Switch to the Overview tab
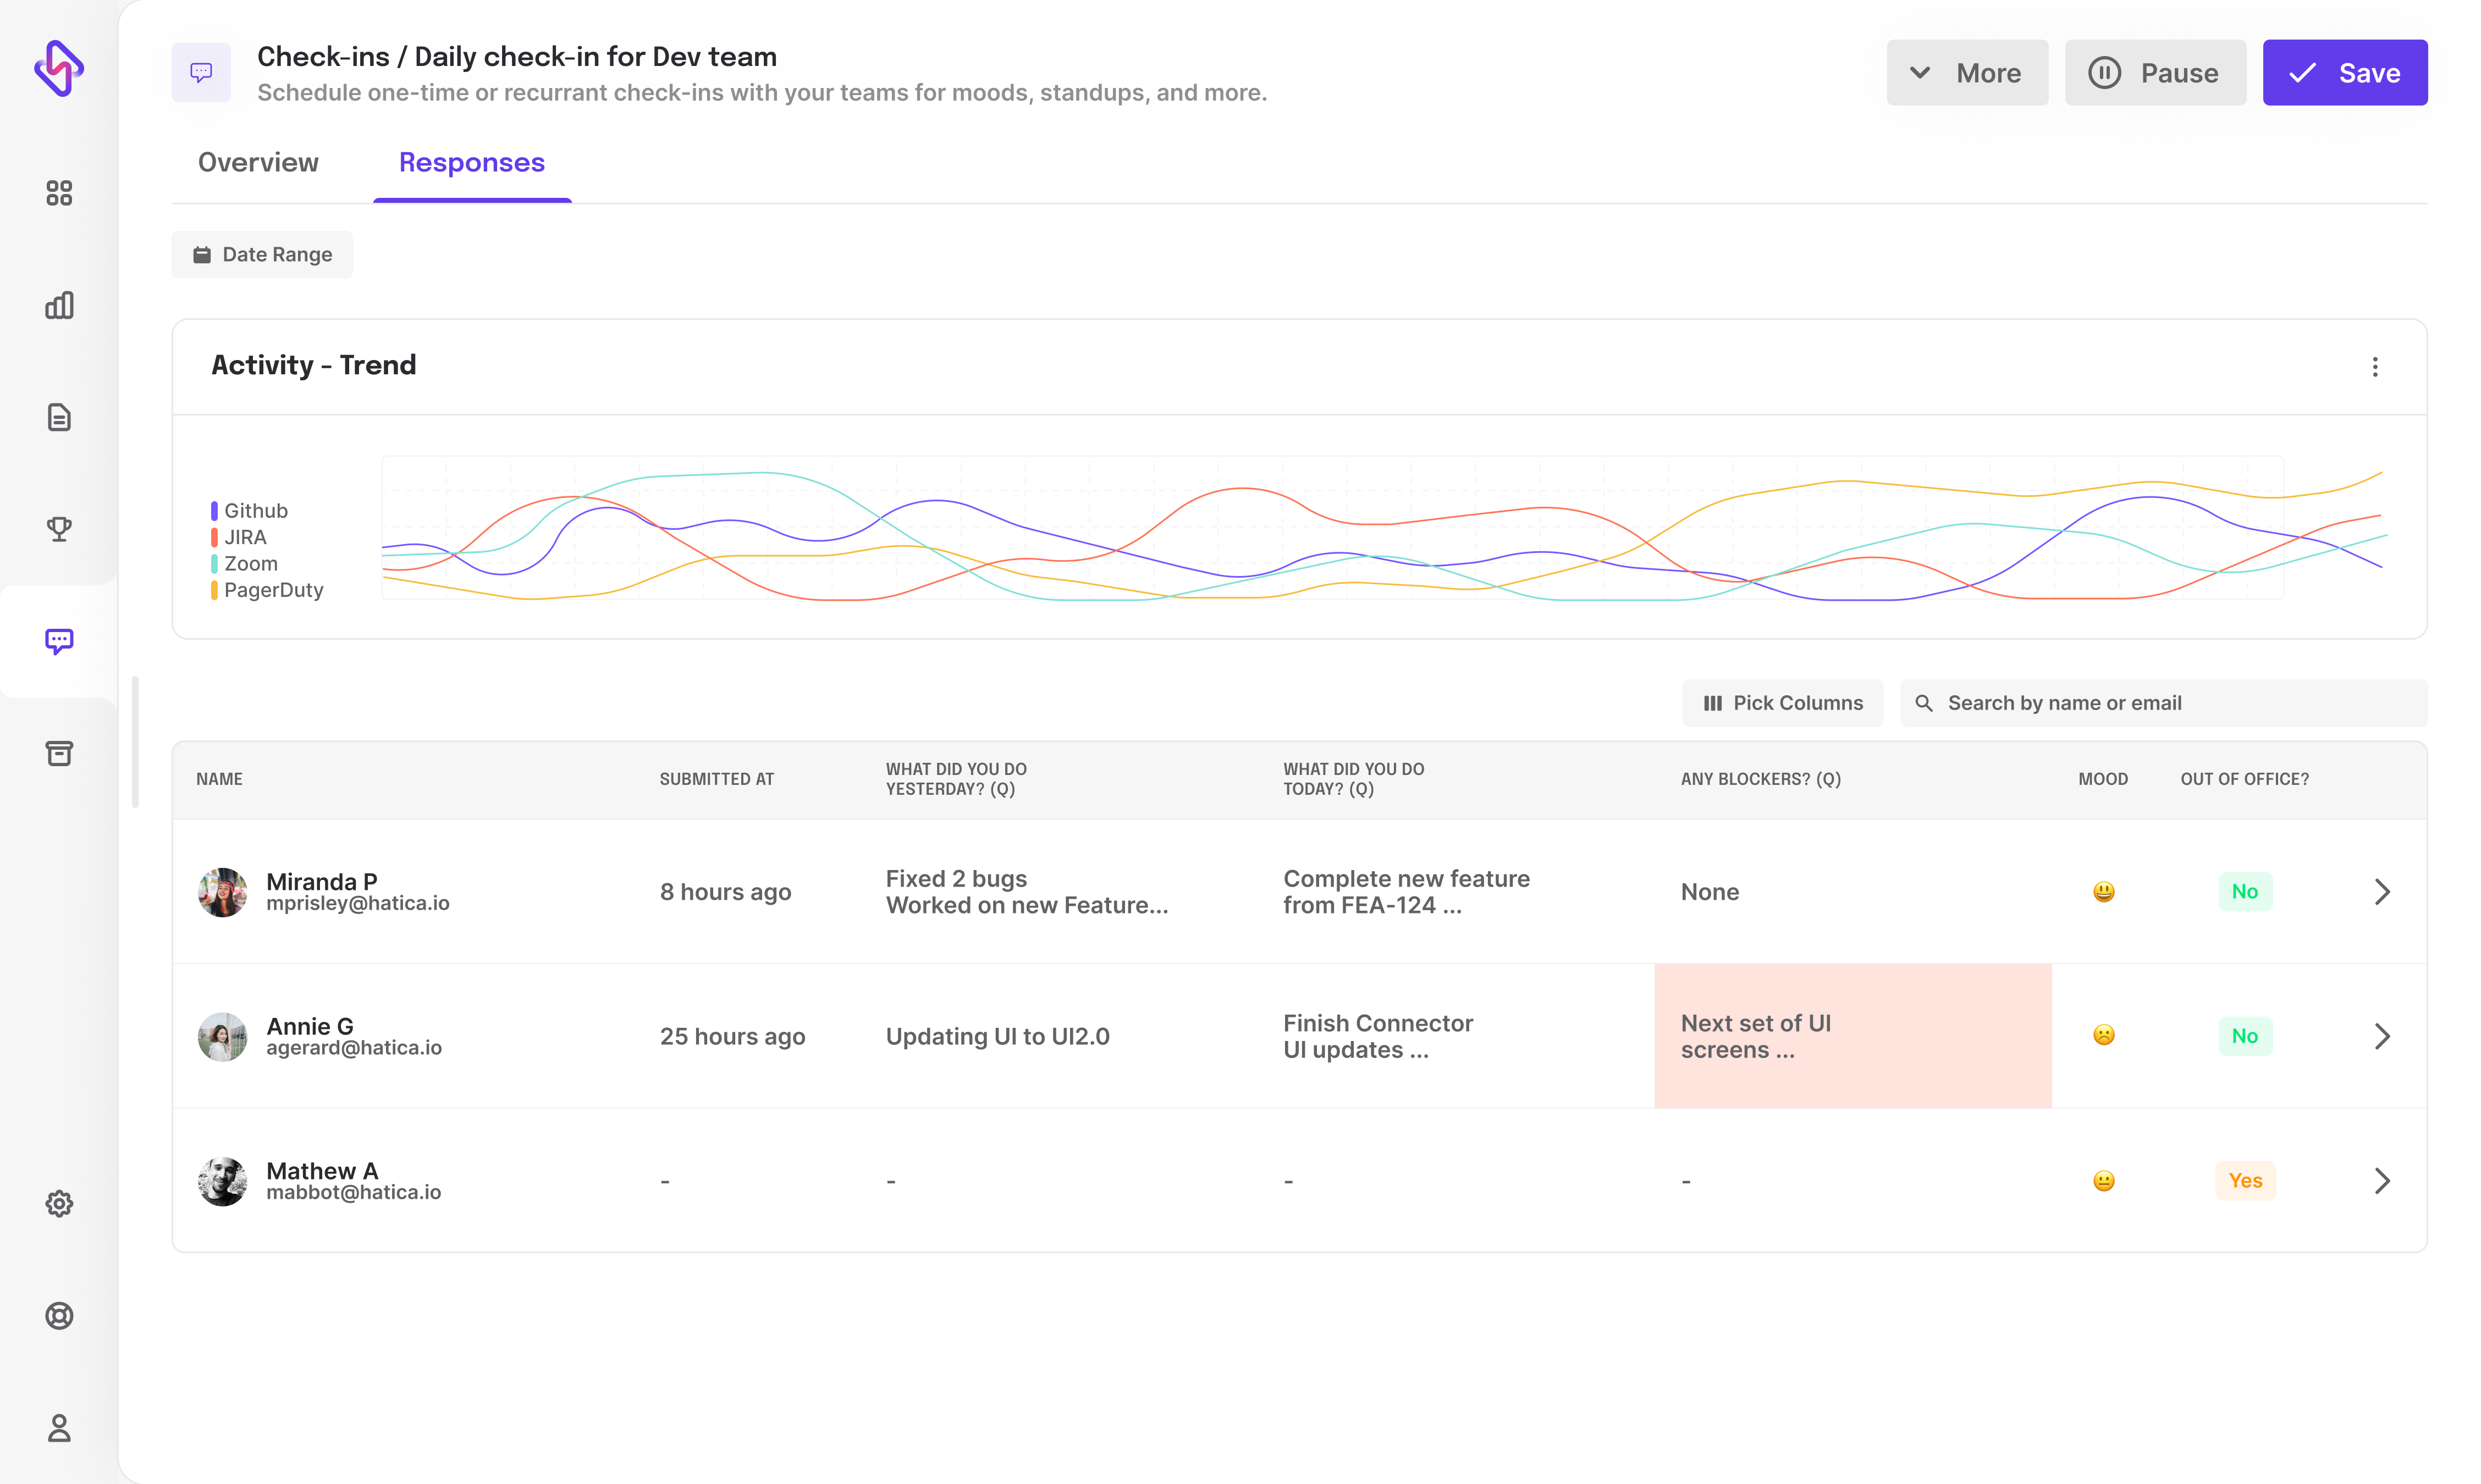Screen dimensions: 2481x1484 (258, 162)
